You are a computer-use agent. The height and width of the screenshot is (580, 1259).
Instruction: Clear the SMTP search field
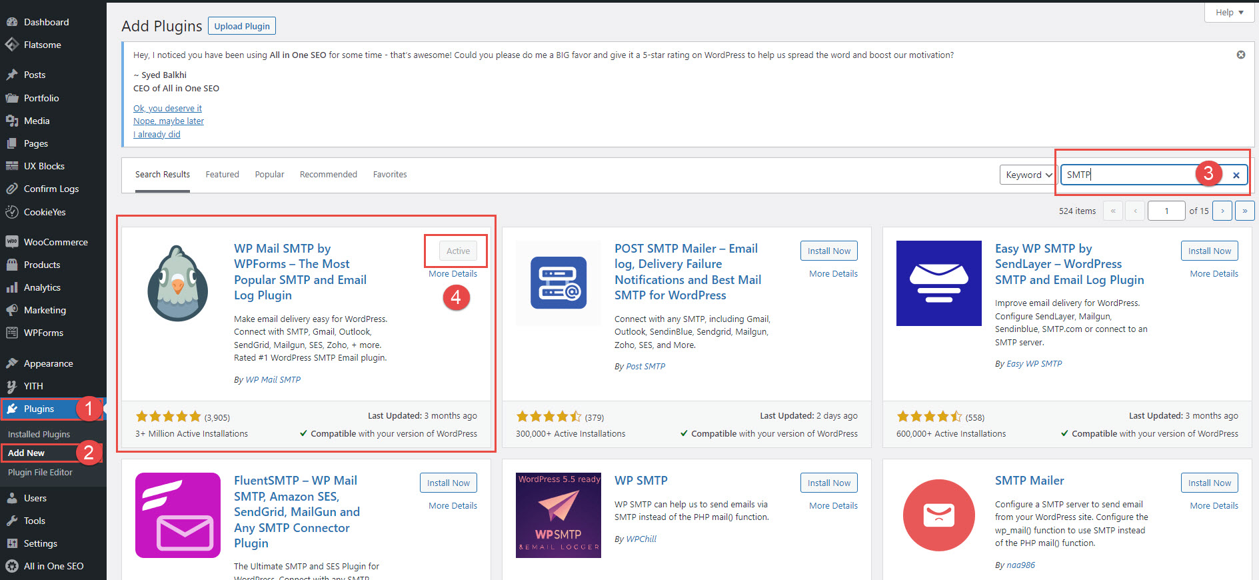1236,175
